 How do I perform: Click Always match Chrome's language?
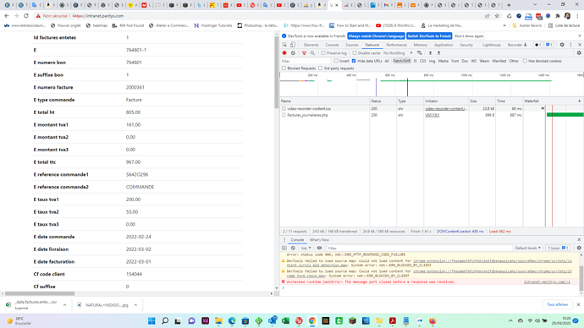(376, 36)
